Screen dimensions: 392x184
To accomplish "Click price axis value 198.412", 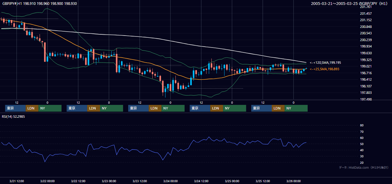I will coord(366,79).
